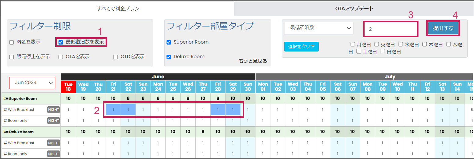474x159 pixels.
Task: Open the すべての料金プラン tab
Action: (118, 9)
